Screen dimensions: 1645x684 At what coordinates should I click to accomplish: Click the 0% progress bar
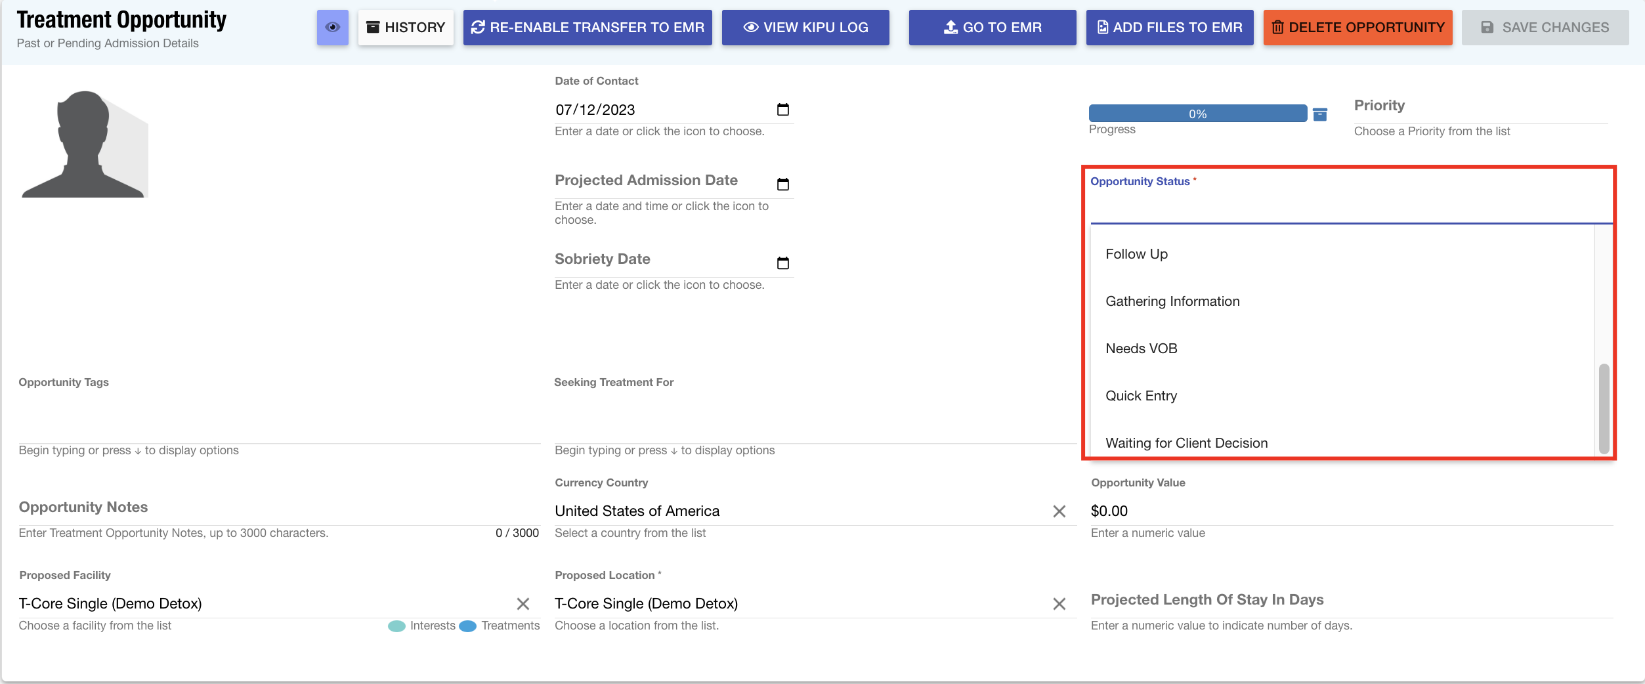1197,114
